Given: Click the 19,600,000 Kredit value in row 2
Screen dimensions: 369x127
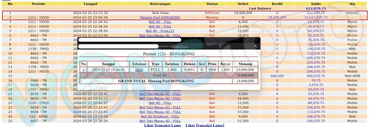Looking at the screenshot, I should 277,18.
